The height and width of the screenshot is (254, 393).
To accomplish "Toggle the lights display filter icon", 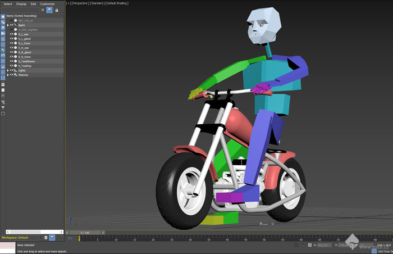I will pyautogui.click(x=3, y=28).
